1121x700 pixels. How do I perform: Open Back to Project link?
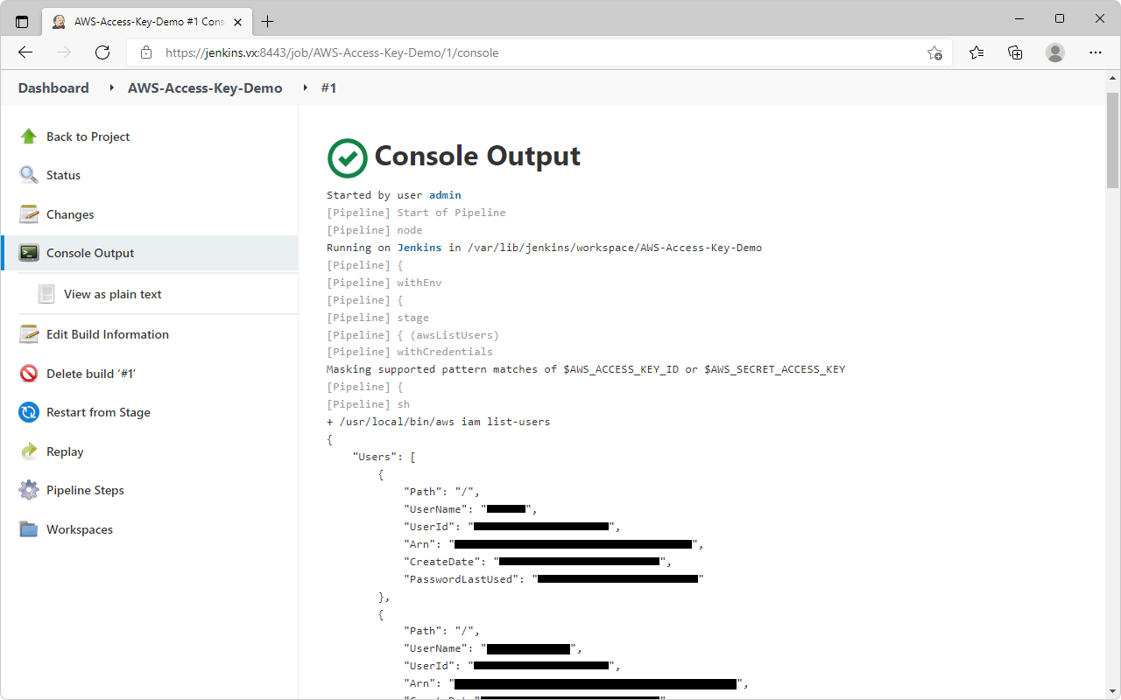[88, 136]
